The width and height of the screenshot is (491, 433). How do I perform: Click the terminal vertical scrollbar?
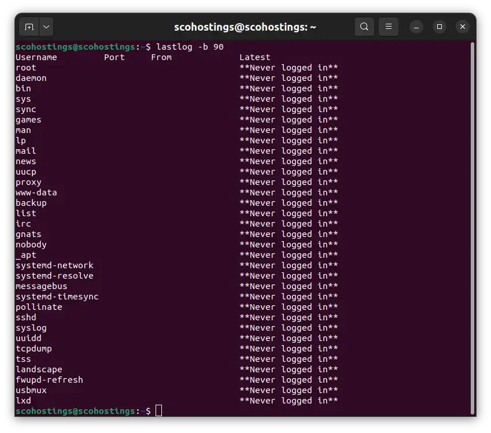pos(473,228)
